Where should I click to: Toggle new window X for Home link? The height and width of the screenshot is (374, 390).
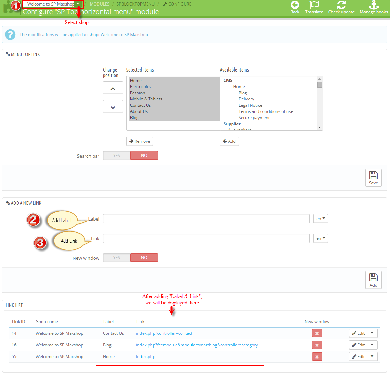point(317,356)
